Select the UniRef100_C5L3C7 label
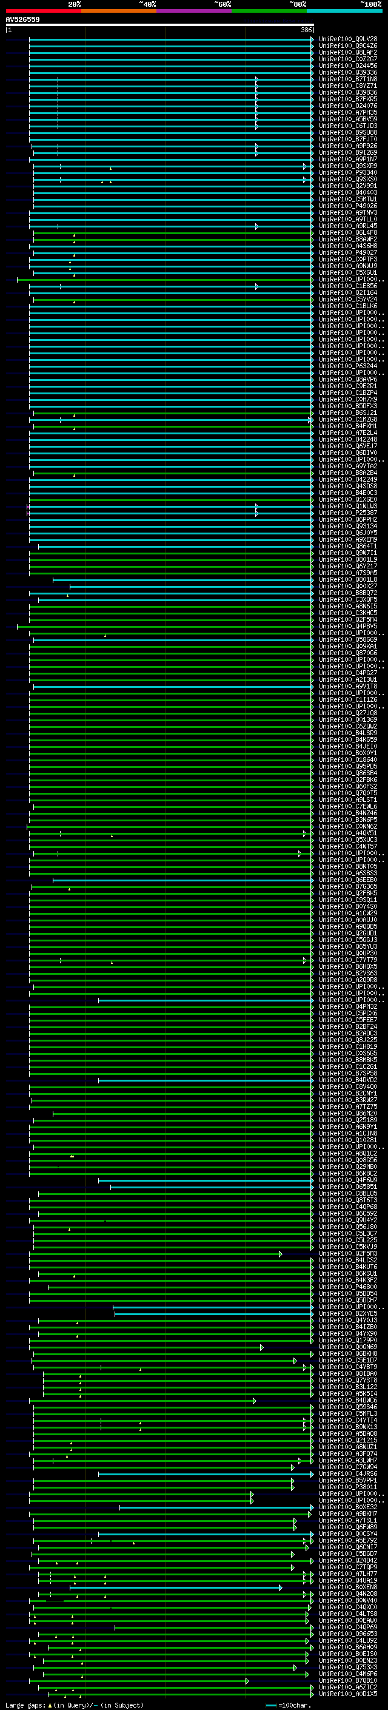 (x=348, y=1233)
